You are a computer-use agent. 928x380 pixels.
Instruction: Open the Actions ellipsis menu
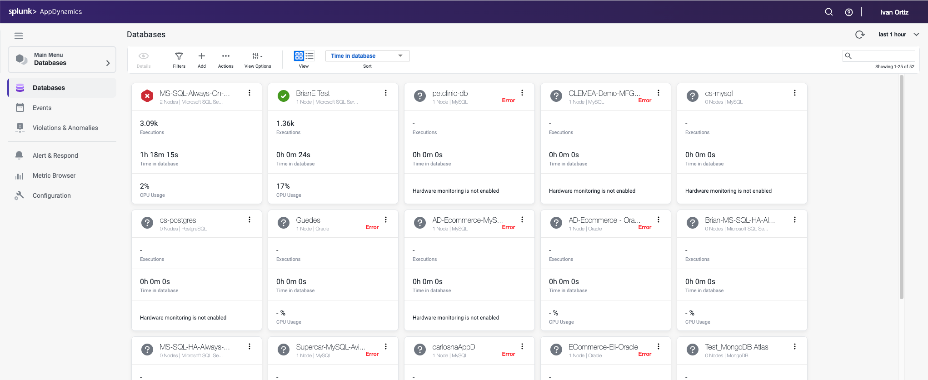[x=225, y=56]
